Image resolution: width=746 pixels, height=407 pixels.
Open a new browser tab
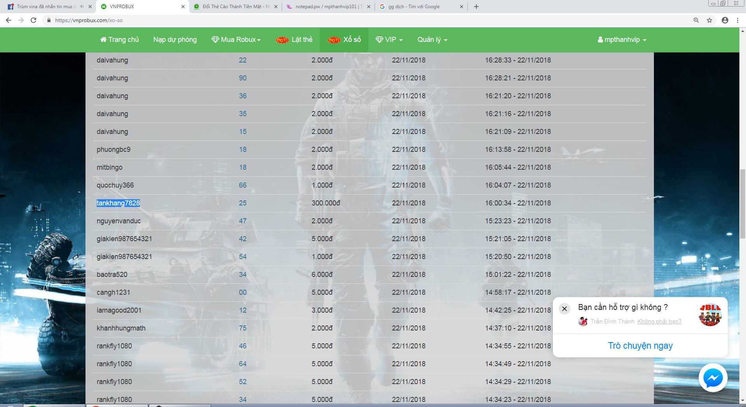point(476,7)
